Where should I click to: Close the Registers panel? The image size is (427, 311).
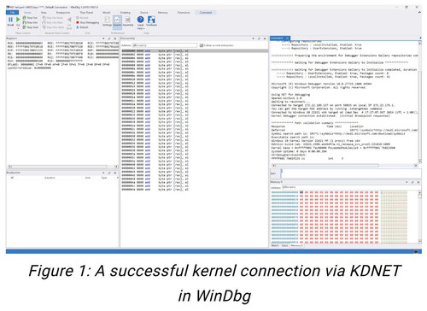pyautogui.click(x=115, y=38)
